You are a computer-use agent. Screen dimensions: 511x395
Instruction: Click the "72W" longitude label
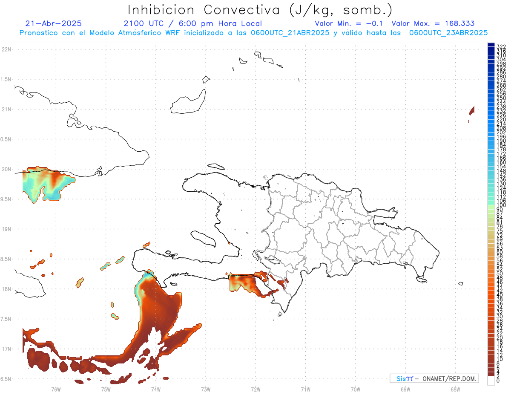[x=255, y=389]
